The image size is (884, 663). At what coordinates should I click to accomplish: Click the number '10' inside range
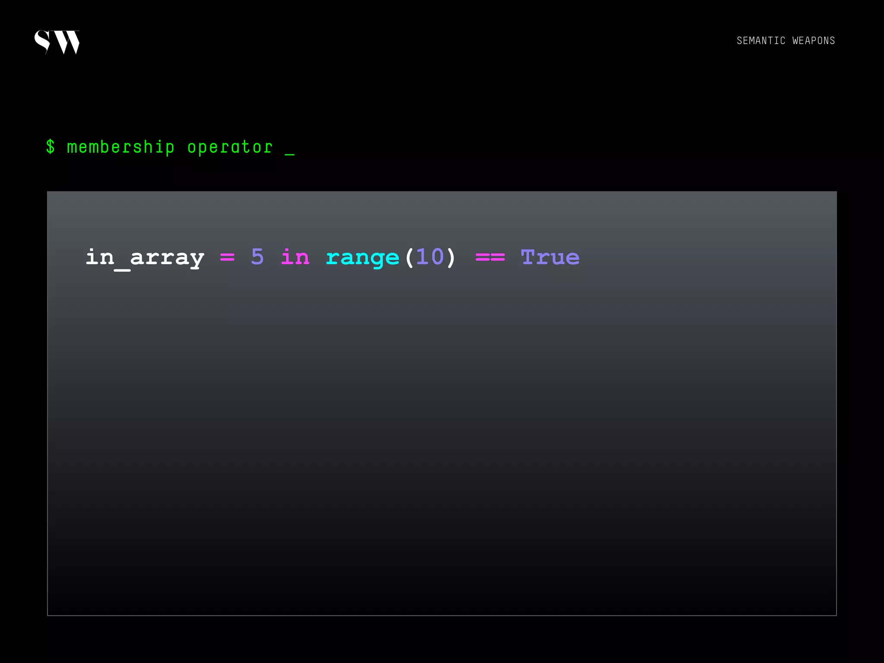430,257
